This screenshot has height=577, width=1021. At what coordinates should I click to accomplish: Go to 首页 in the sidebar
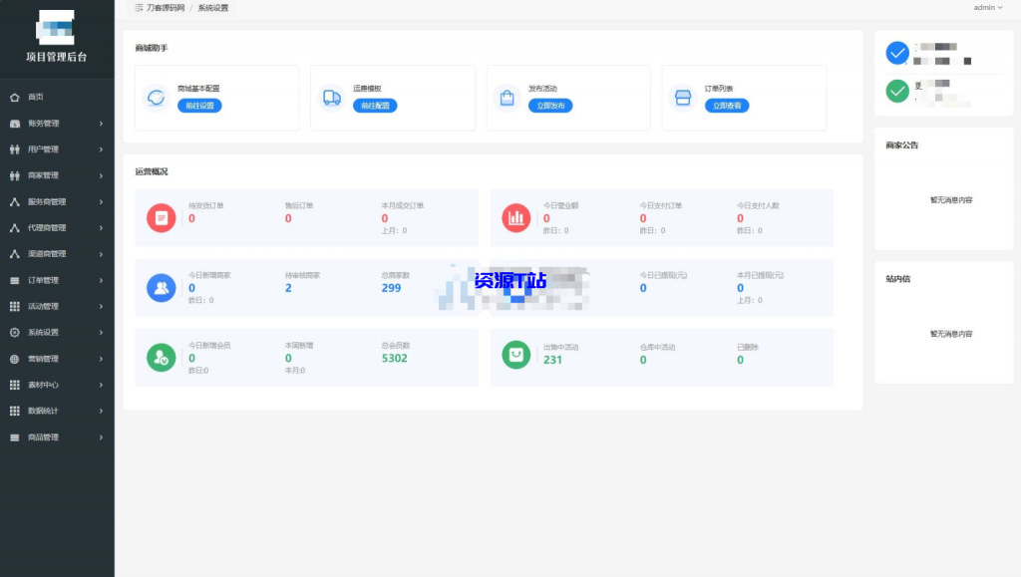pos(36,97)
